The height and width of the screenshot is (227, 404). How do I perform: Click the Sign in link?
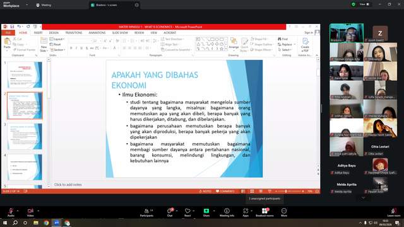[x=309, y=32]
